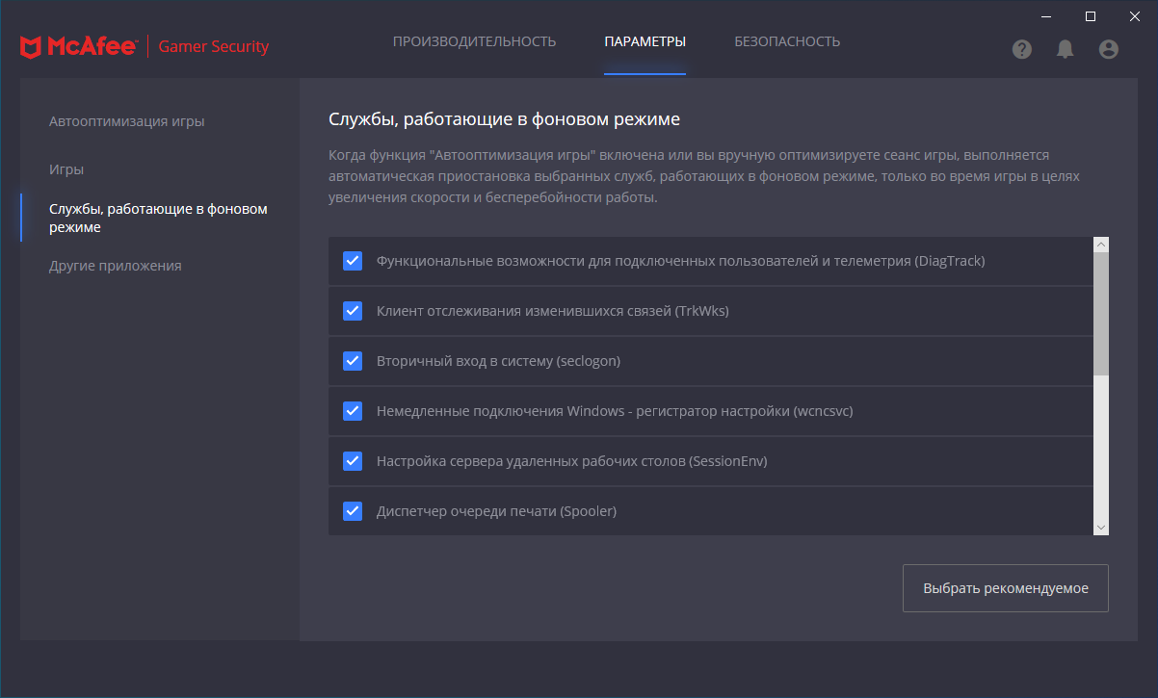Disable the seclogon service checkbox

(353, 361)
